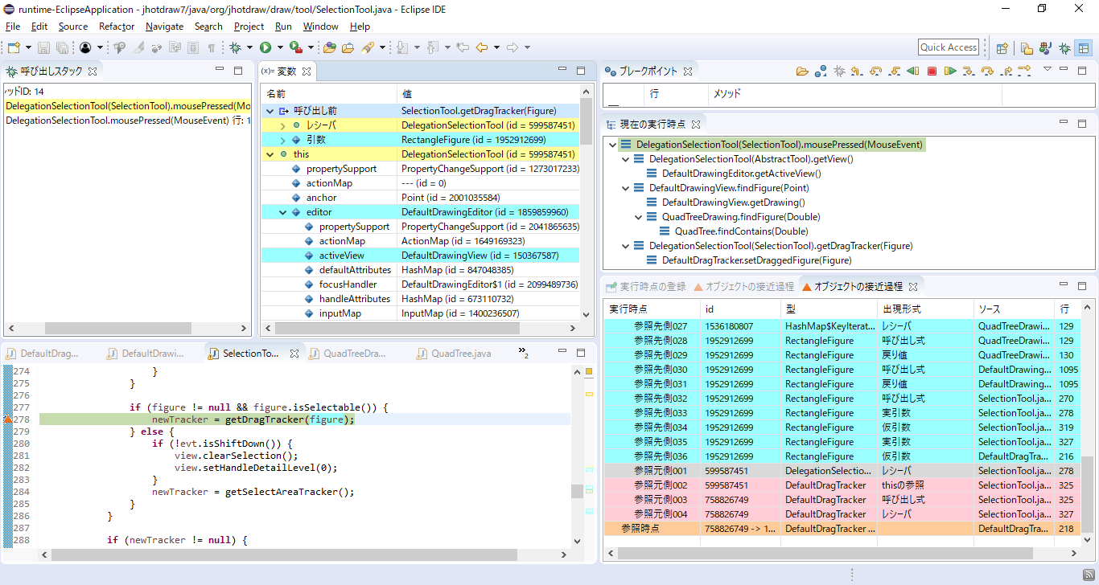
Task: Click the Run Last Tool icon with red toolbox
Action: [295, 47]
